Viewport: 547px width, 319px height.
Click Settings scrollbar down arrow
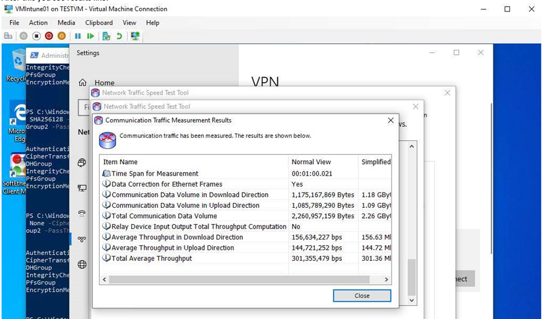pyautogui.click(x=412, y=300)
